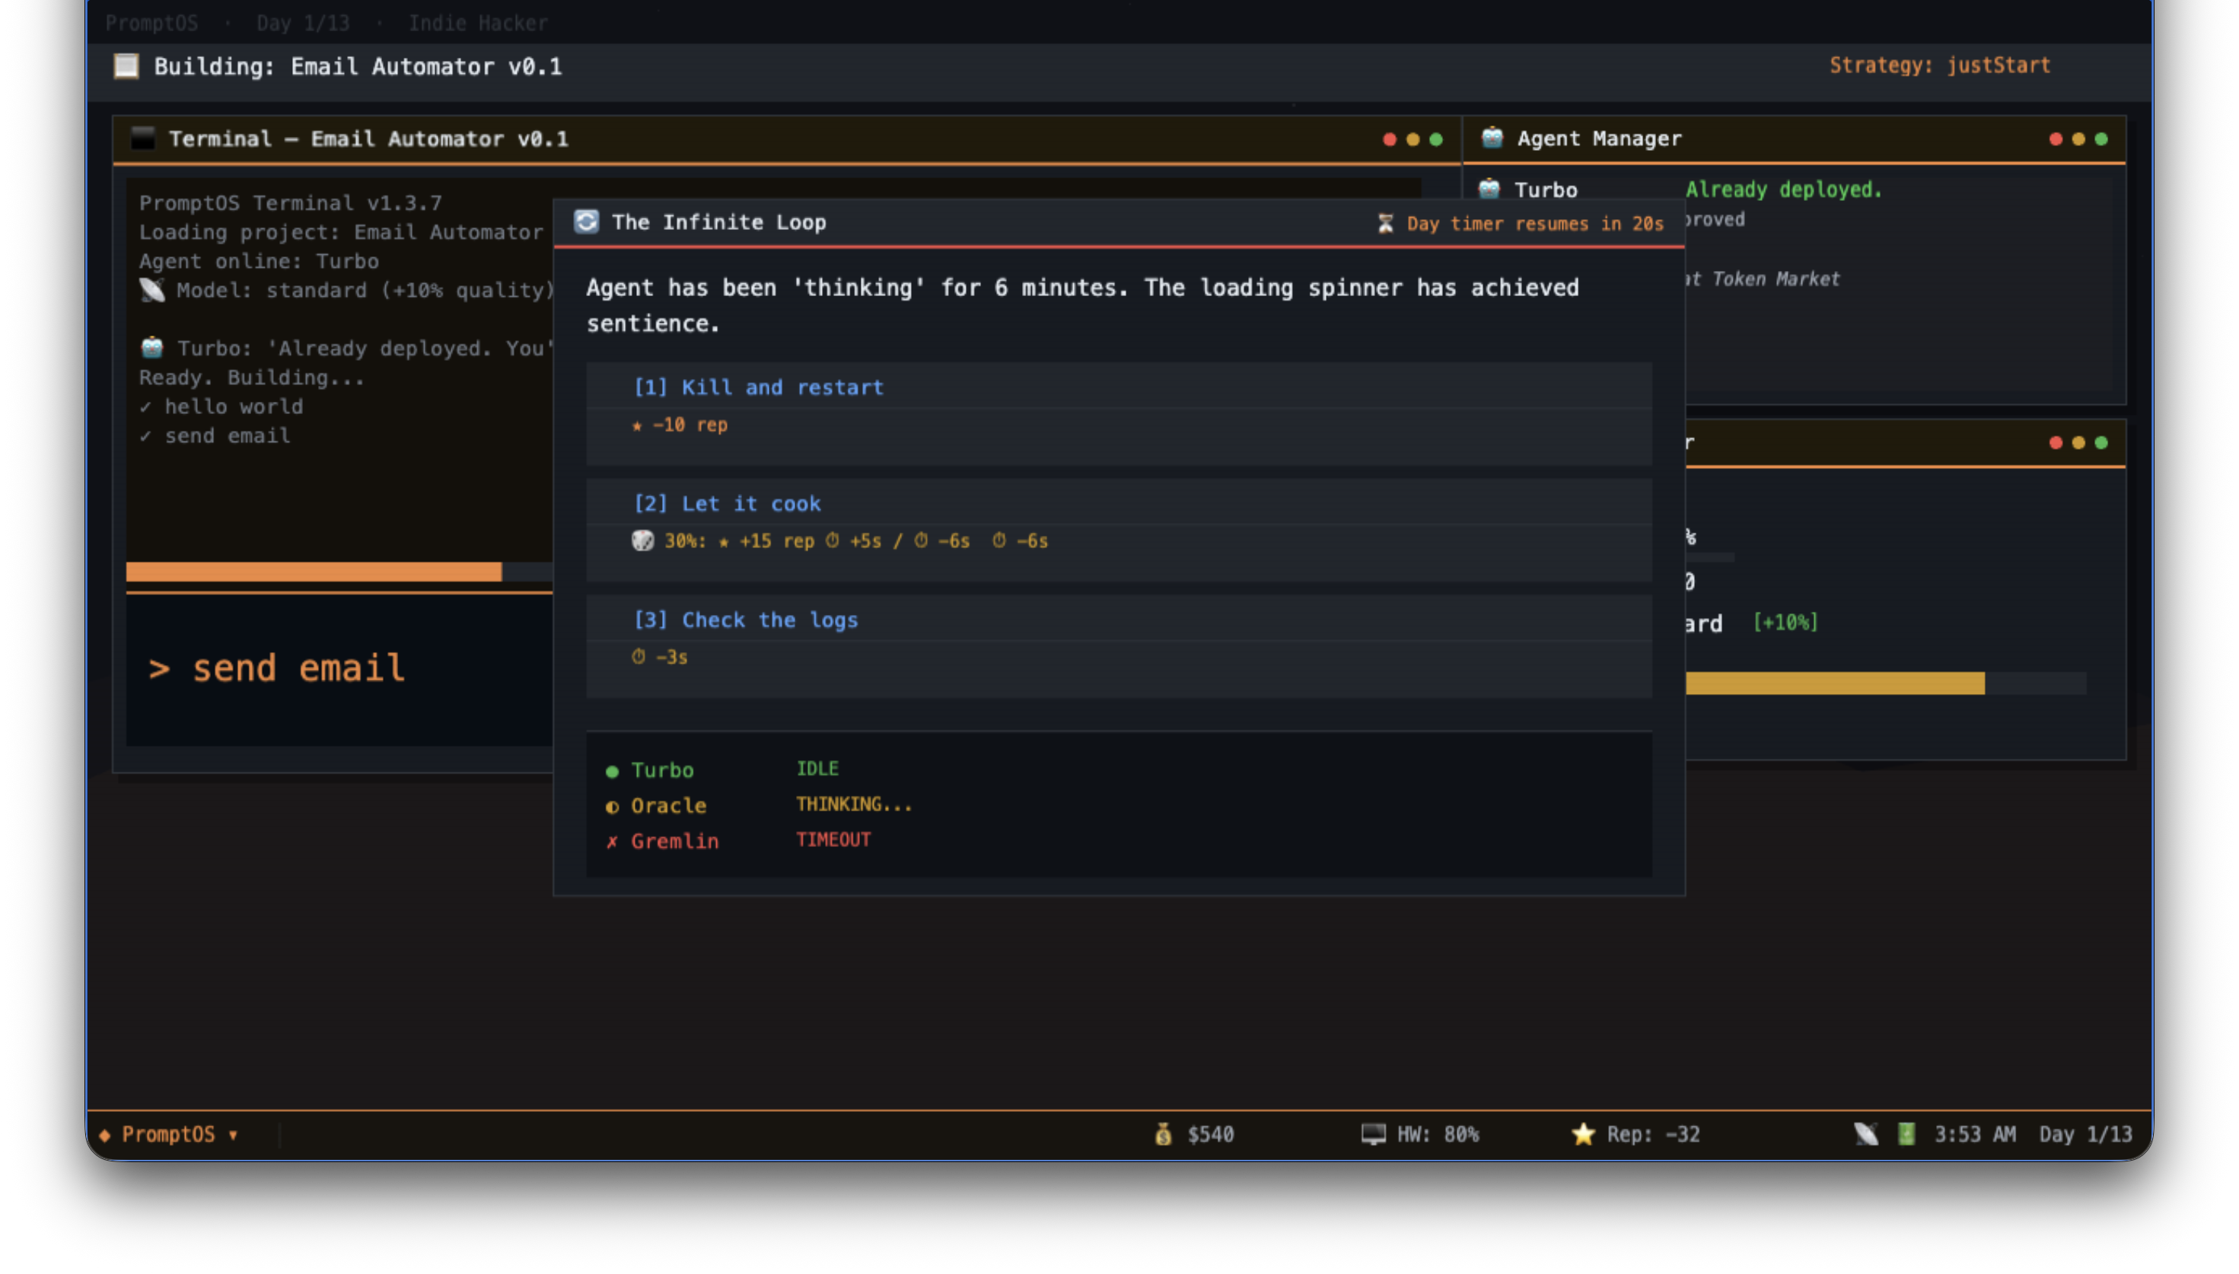This screenshot has height=1274, width=2239.
Task: Click the hourglass day timer icon
Action: [1385, 224]
